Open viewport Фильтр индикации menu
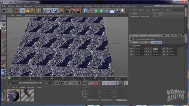The height and width of the screenshot is (106, 189). (x=56, y=16)
